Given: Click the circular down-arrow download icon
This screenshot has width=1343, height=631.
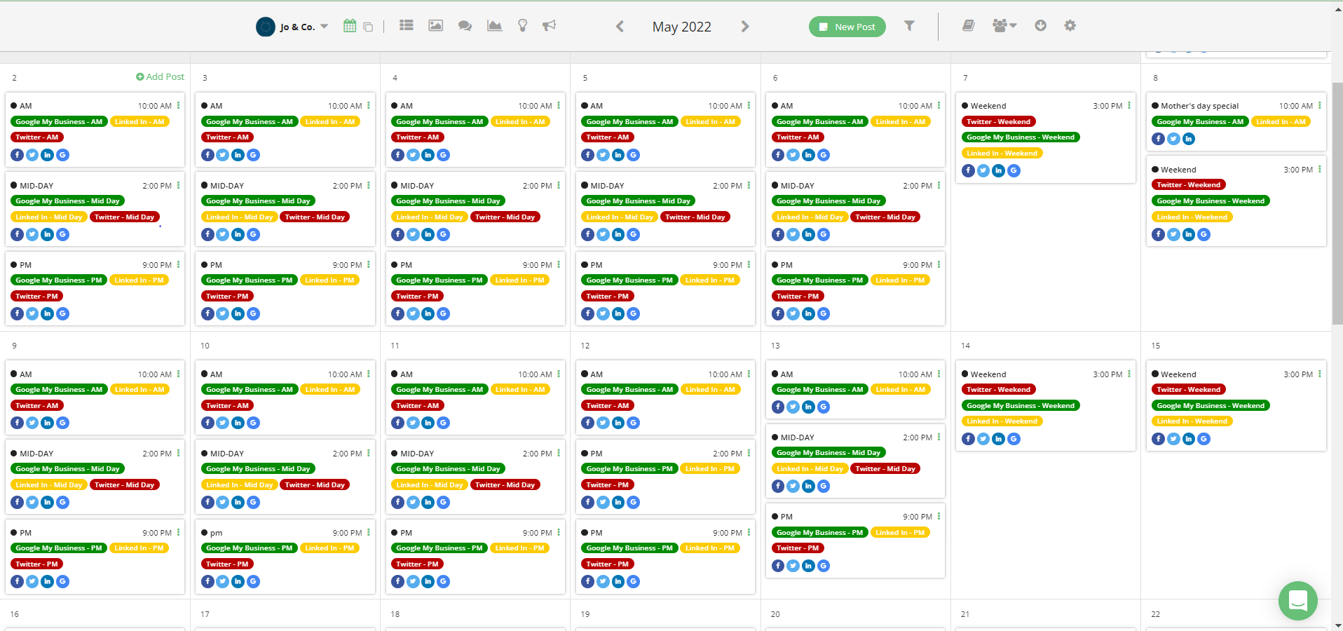Looking at the screenshot, I should click(x=1041, y=25).
